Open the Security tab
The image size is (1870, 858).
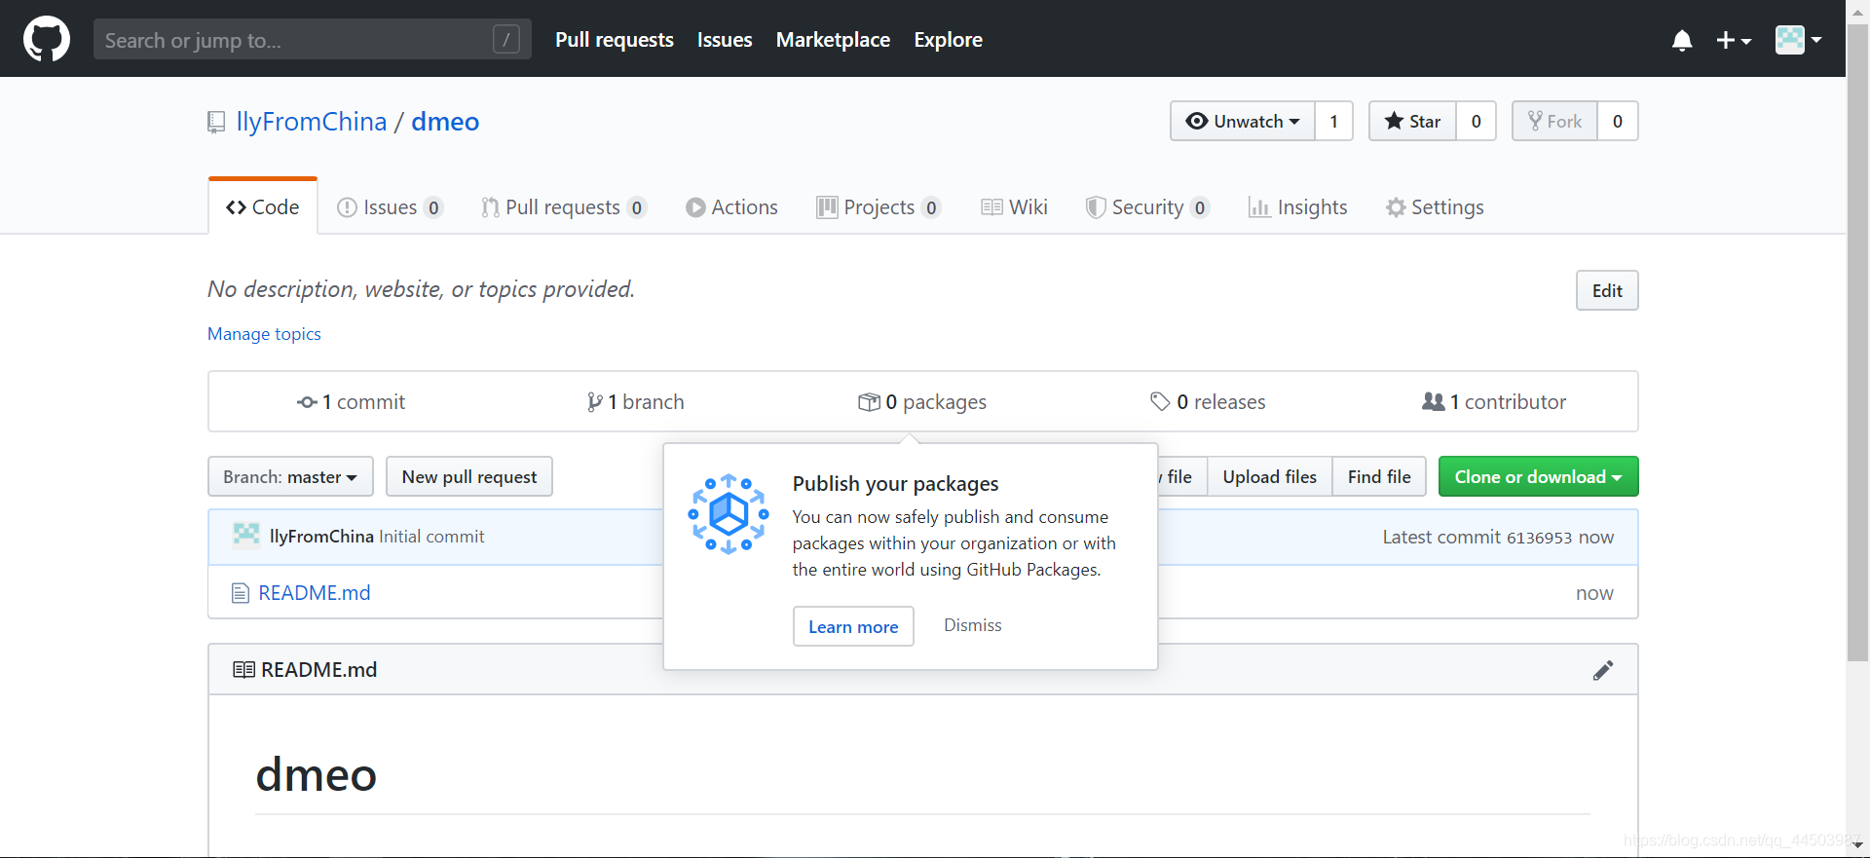click(x=1147, y=207)
